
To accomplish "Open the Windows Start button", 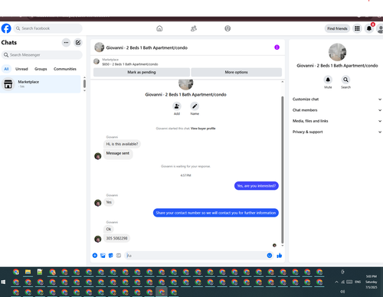I will point(3,282).
